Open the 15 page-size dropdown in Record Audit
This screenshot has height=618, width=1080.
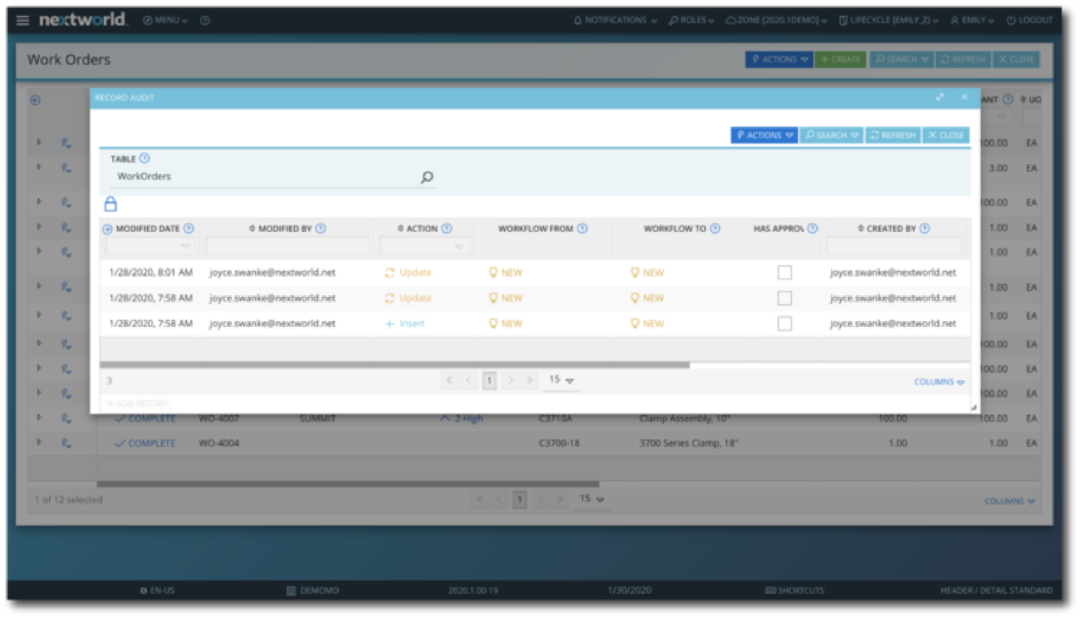pyautogui.click(x=561, y=380)
